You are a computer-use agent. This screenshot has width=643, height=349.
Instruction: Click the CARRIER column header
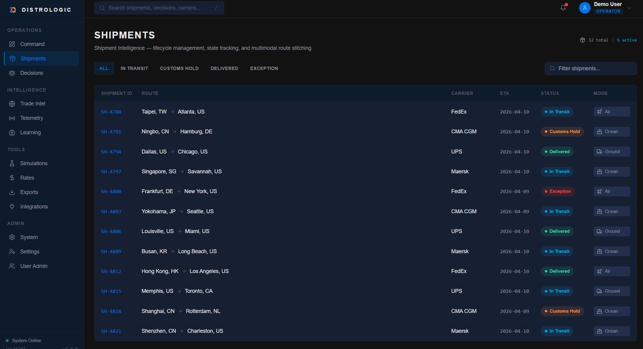point(462,93)
